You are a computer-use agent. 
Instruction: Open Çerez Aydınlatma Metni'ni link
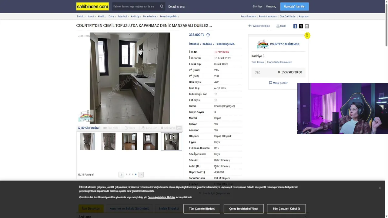click(162, 197)
